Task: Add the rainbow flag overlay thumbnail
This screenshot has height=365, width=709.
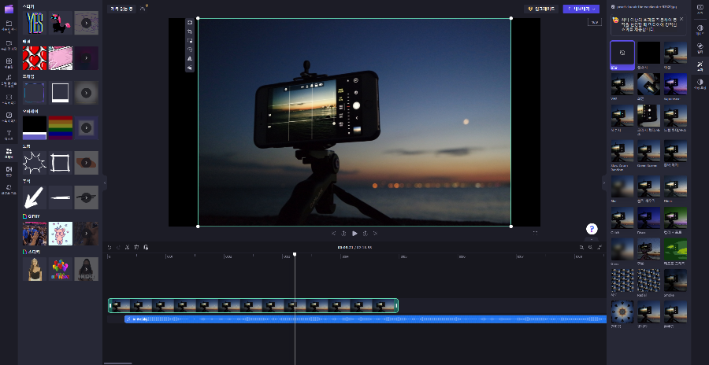Action: point(60,128)
